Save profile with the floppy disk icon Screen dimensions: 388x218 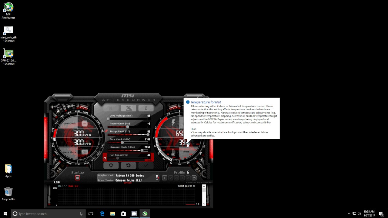194,178
